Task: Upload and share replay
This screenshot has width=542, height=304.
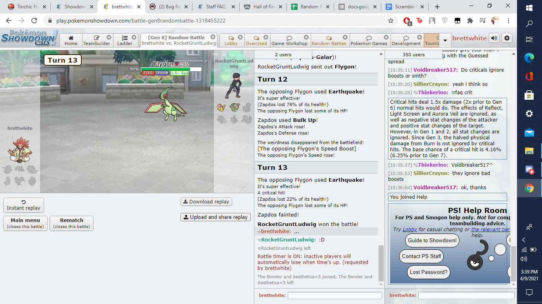Action: point(215,217)
